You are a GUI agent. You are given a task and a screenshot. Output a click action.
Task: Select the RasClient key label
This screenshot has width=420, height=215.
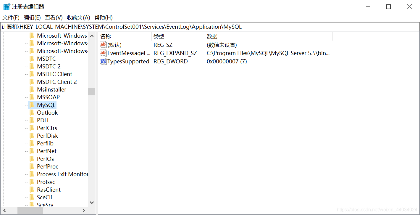coord(49,190)
